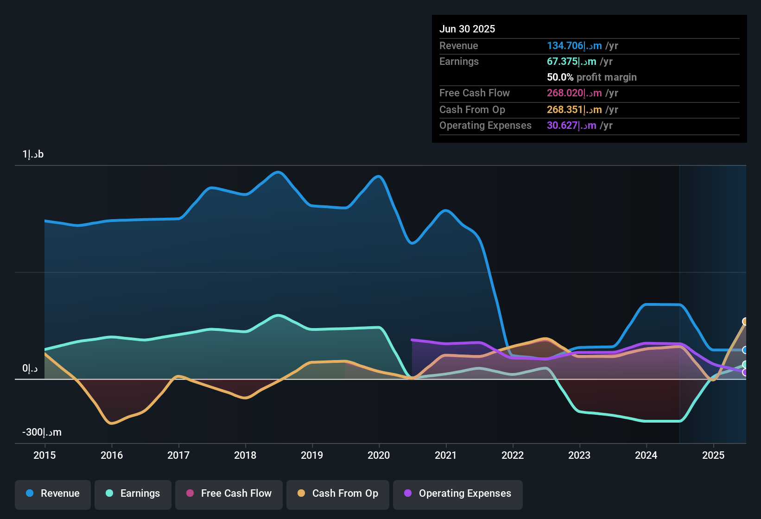Click the teal Earnings legend dot
Screen dimensions: 761x519
(109, 494)
